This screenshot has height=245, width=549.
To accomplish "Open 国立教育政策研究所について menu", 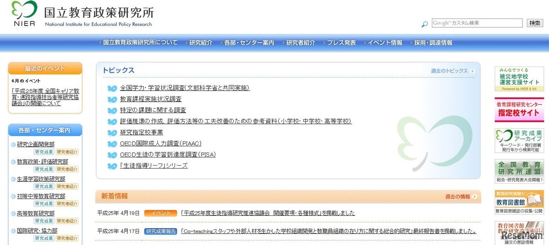I will [140, 43].
